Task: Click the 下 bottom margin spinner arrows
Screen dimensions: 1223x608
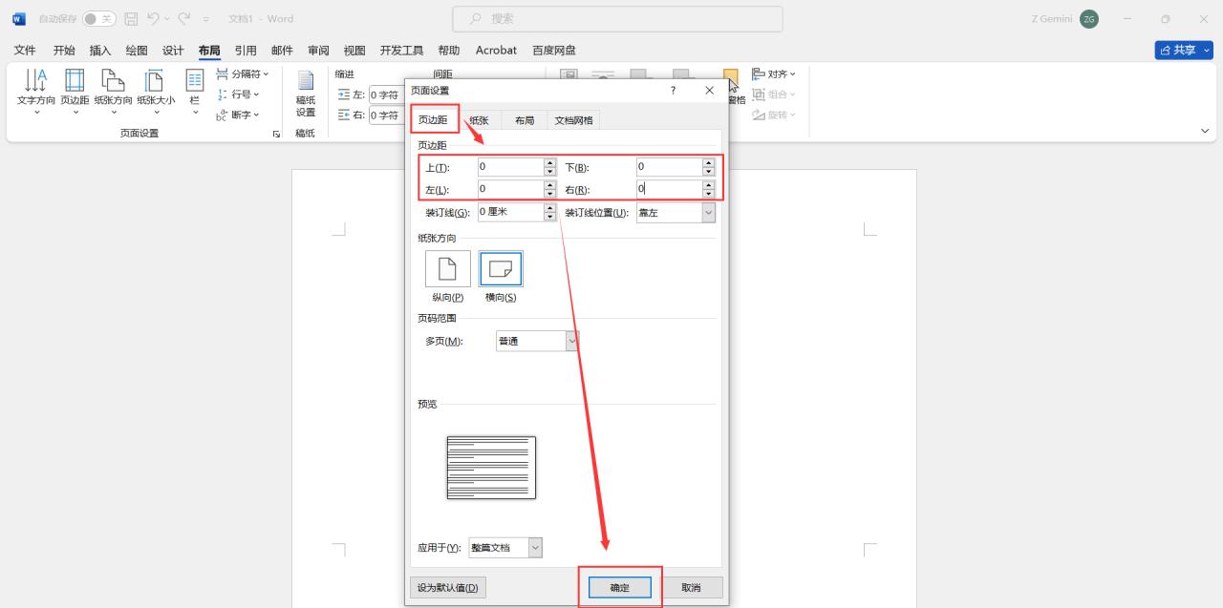Action: [x=708, y=166]
